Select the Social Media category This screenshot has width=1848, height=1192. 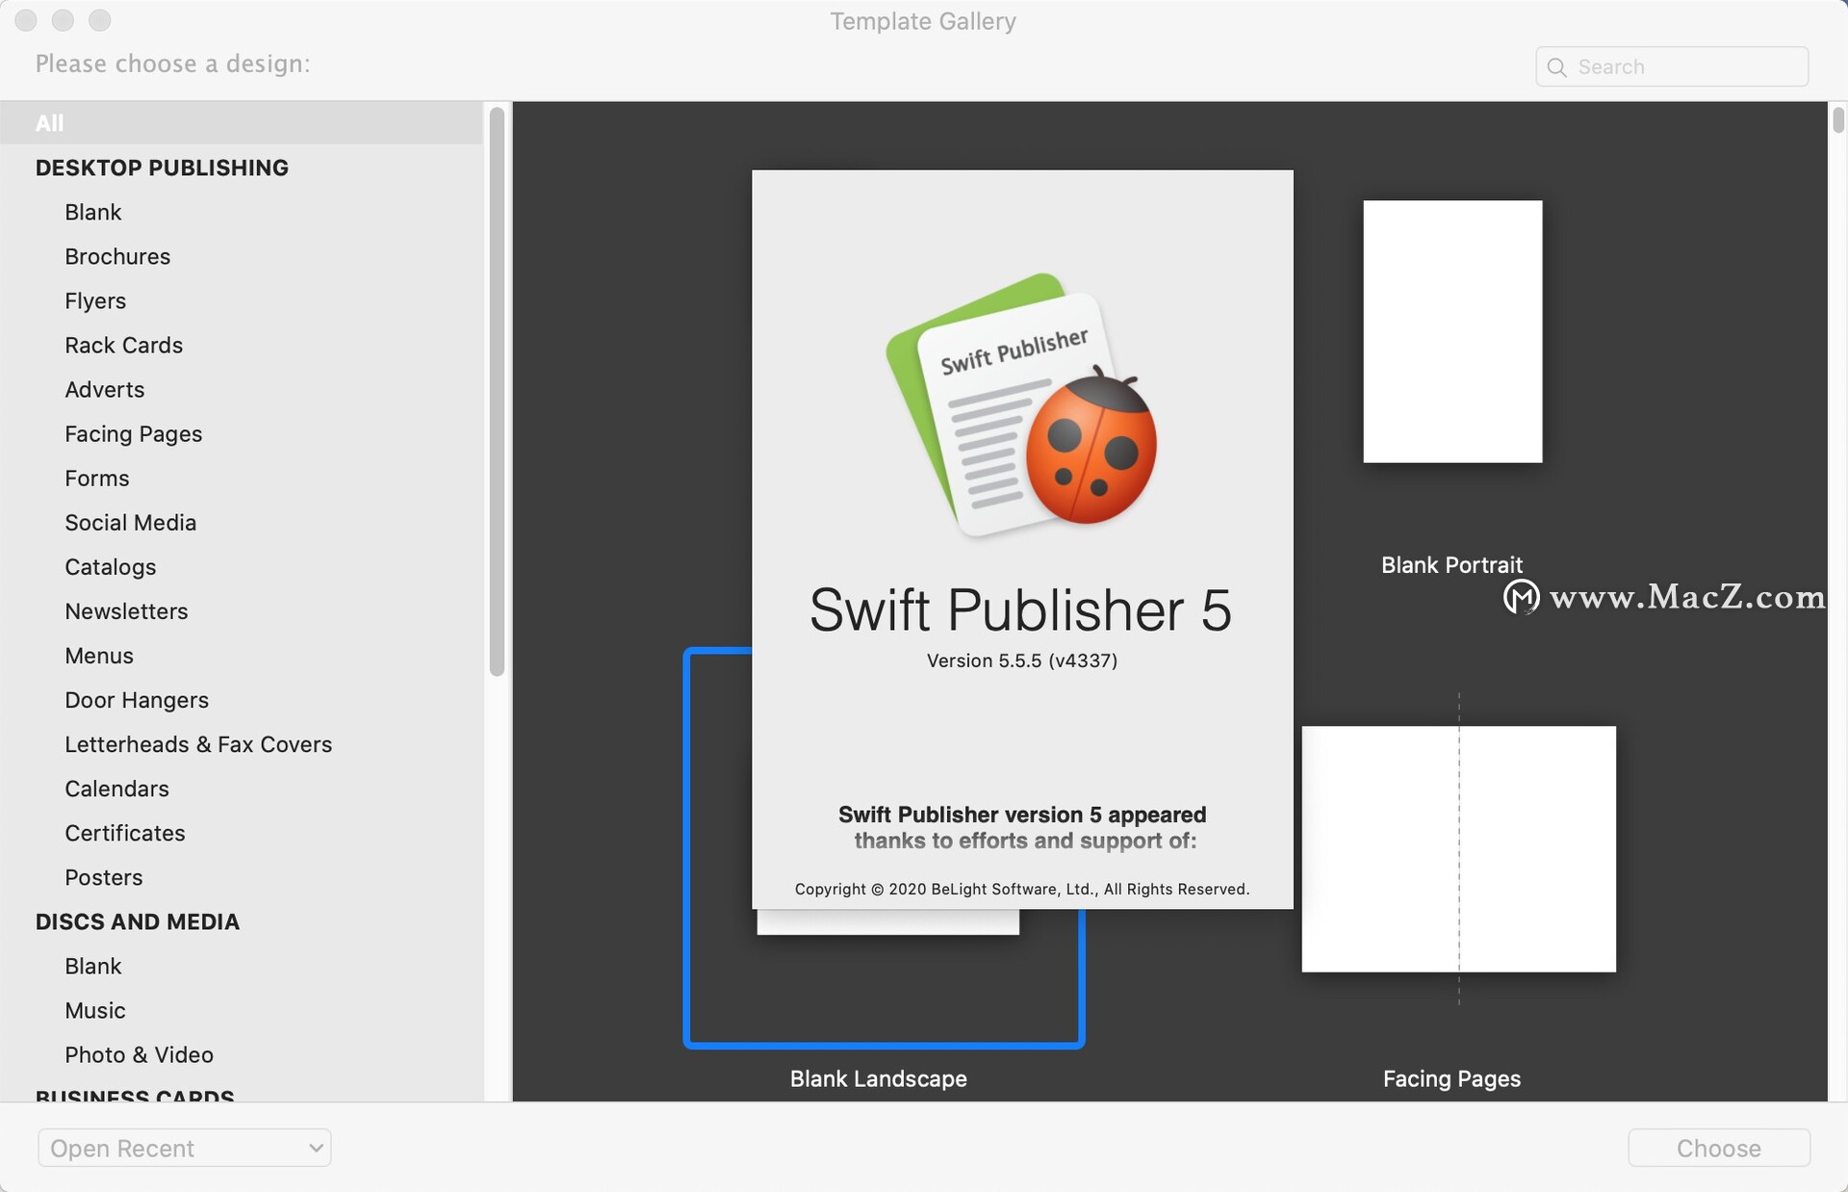129,523
